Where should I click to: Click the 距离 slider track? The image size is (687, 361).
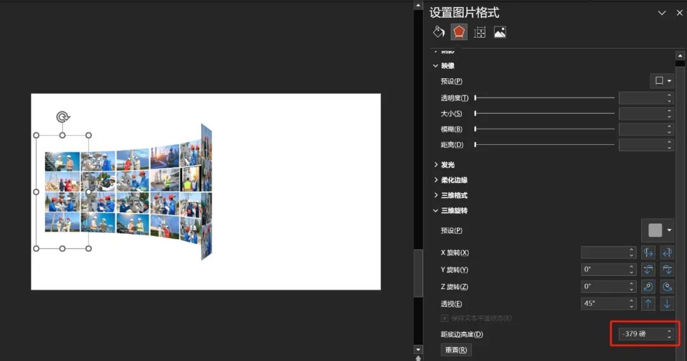(545, 144)
